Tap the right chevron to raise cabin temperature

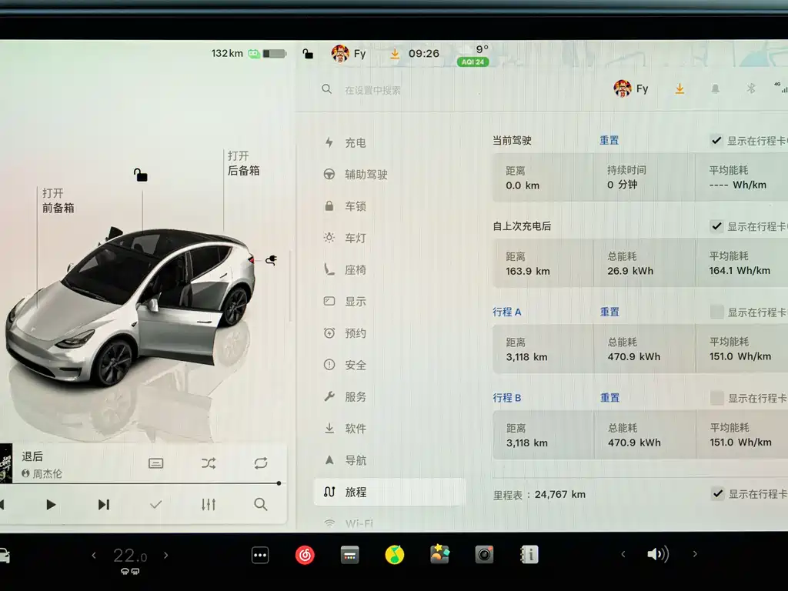pyautogui.click(x=166, y=555)
